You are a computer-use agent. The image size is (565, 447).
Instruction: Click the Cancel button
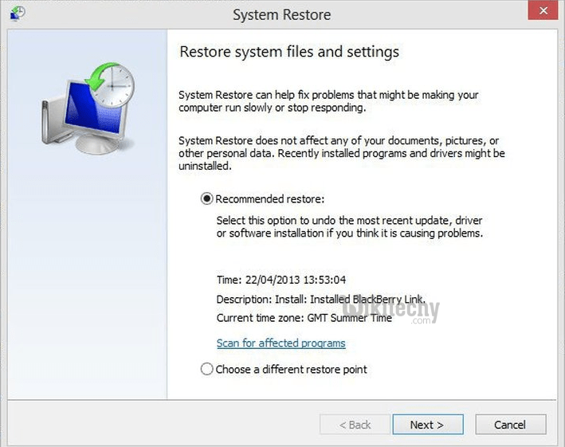point(511,425)
